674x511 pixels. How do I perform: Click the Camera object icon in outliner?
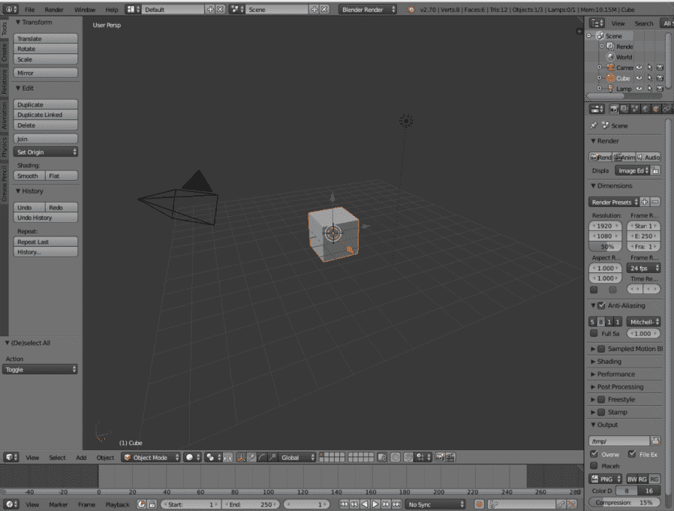(610, 68)
